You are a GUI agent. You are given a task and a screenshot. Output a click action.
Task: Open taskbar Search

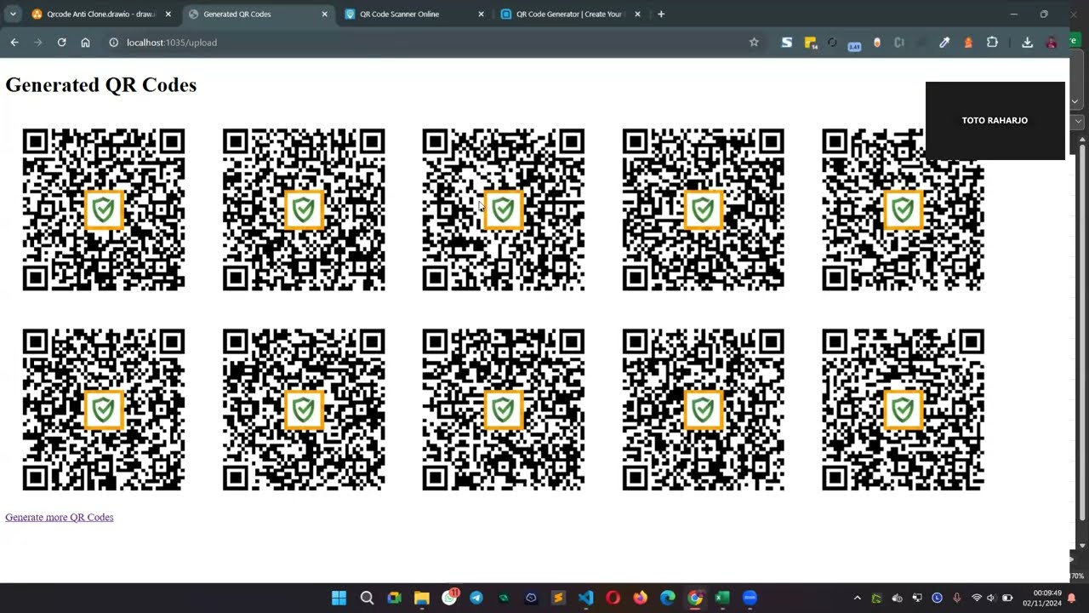pos(367,598)
